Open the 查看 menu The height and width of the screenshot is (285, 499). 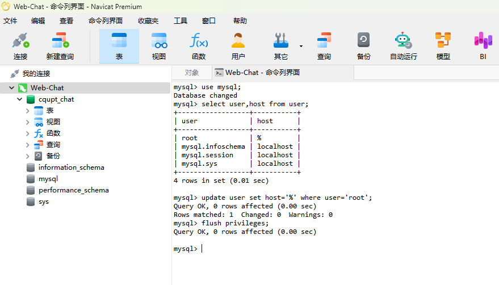[x=66, y=20]
